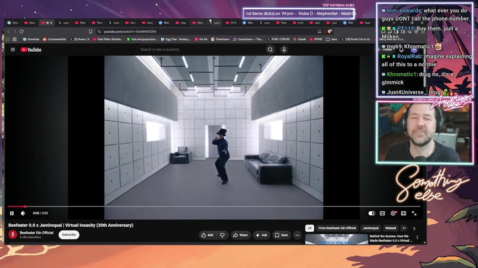The image size is (478, 268).
Task: Open the Behind the Scenes video thumbnail
Action: tap(336, 239)
